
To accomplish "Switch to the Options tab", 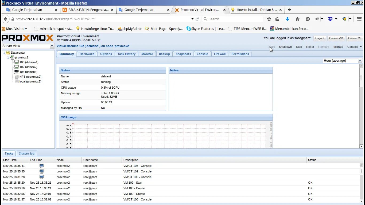I will (x=106, y=54).
